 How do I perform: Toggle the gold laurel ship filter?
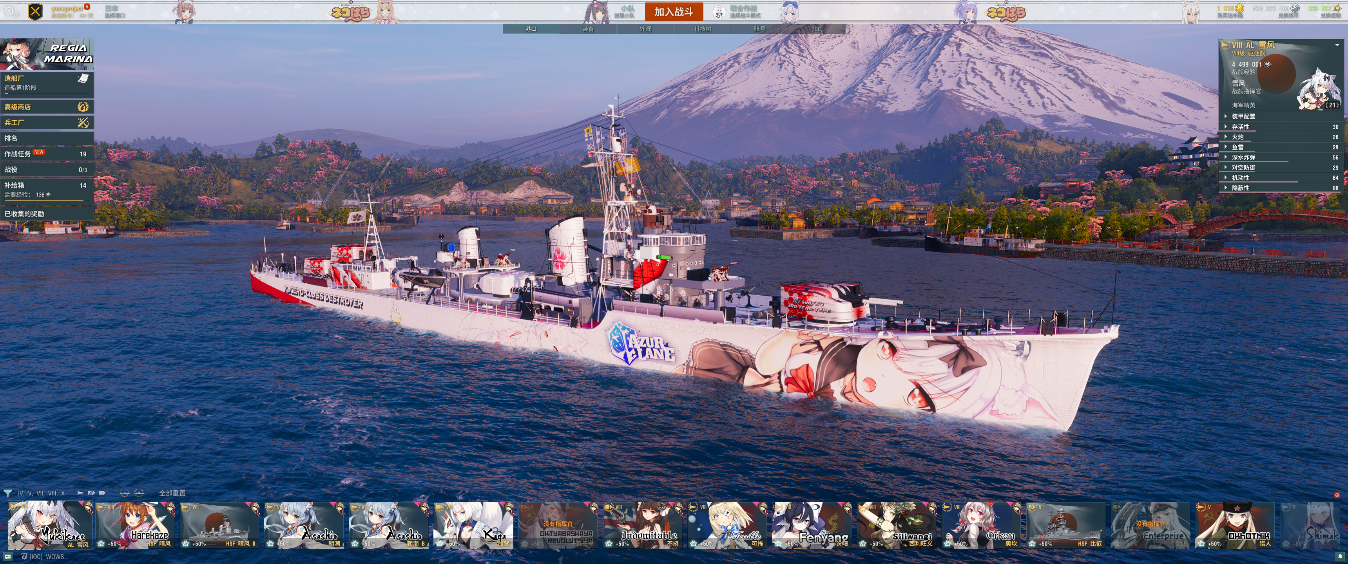[139, 493]
